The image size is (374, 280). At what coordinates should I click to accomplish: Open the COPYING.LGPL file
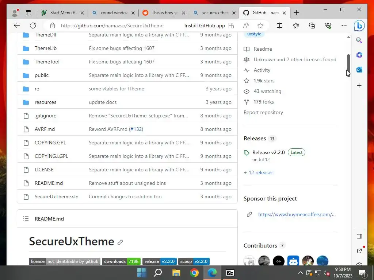51,156
